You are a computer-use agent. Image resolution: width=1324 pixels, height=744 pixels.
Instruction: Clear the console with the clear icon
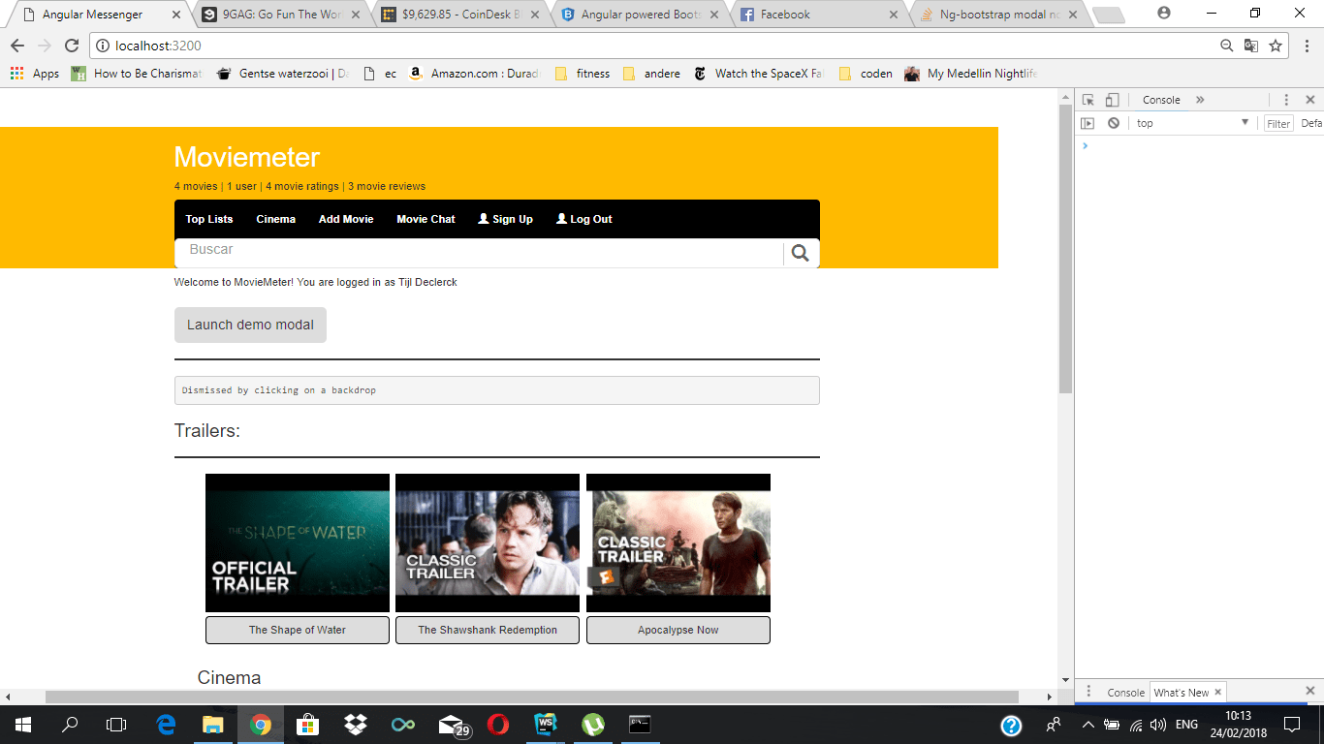click(1114, 123)
